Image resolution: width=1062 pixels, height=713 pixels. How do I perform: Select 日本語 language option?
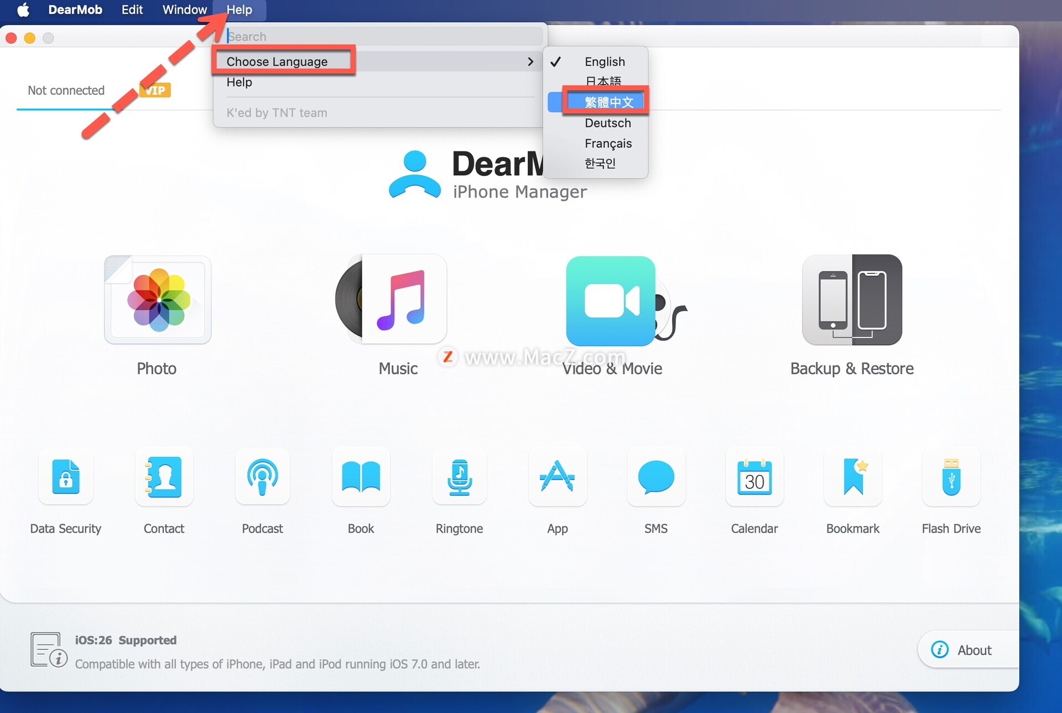[x=596, y=81]
